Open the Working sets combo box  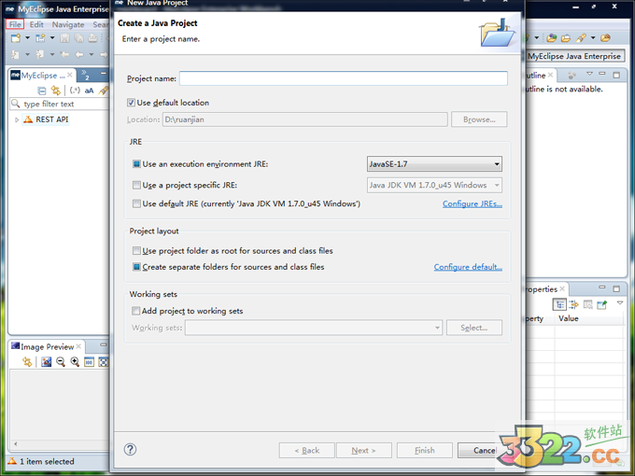pos(314,328)
